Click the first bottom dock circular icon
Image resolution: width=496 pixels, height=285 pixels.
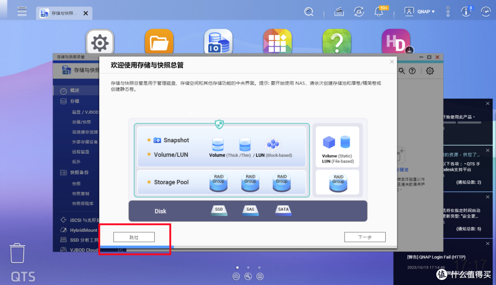coord(236,276)
